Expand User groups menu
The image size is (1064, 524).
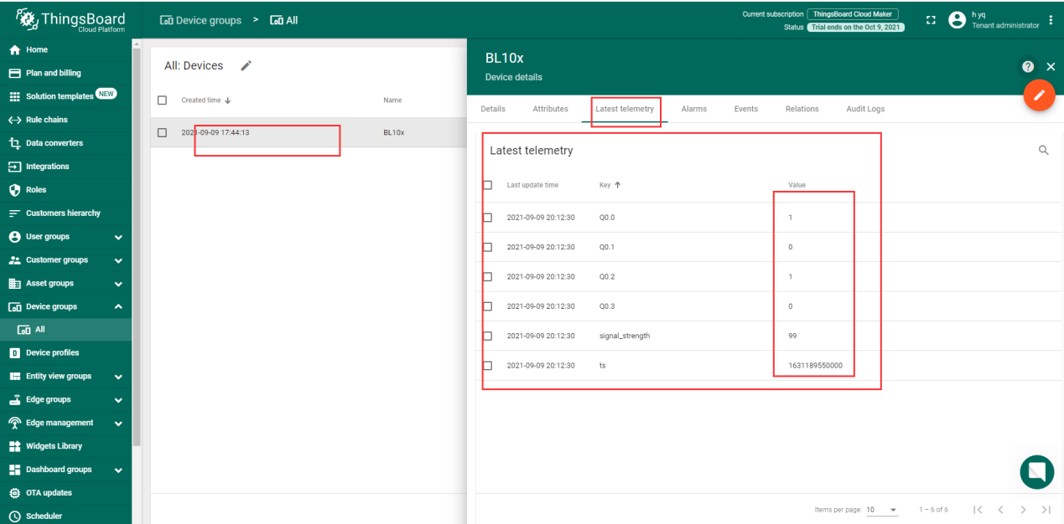click(x=65, y=237)
